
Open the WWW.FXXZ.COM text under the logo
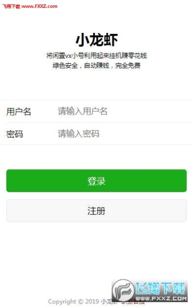[161, 299]
